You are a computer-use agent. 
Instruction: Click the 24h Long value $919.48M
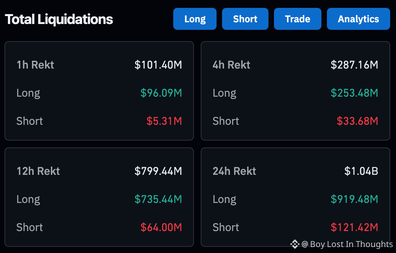354,199
